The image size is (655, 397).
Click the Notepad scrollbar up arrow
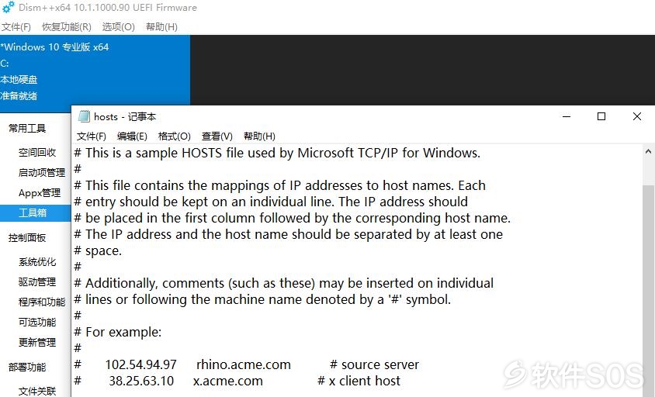pos(648,151)
